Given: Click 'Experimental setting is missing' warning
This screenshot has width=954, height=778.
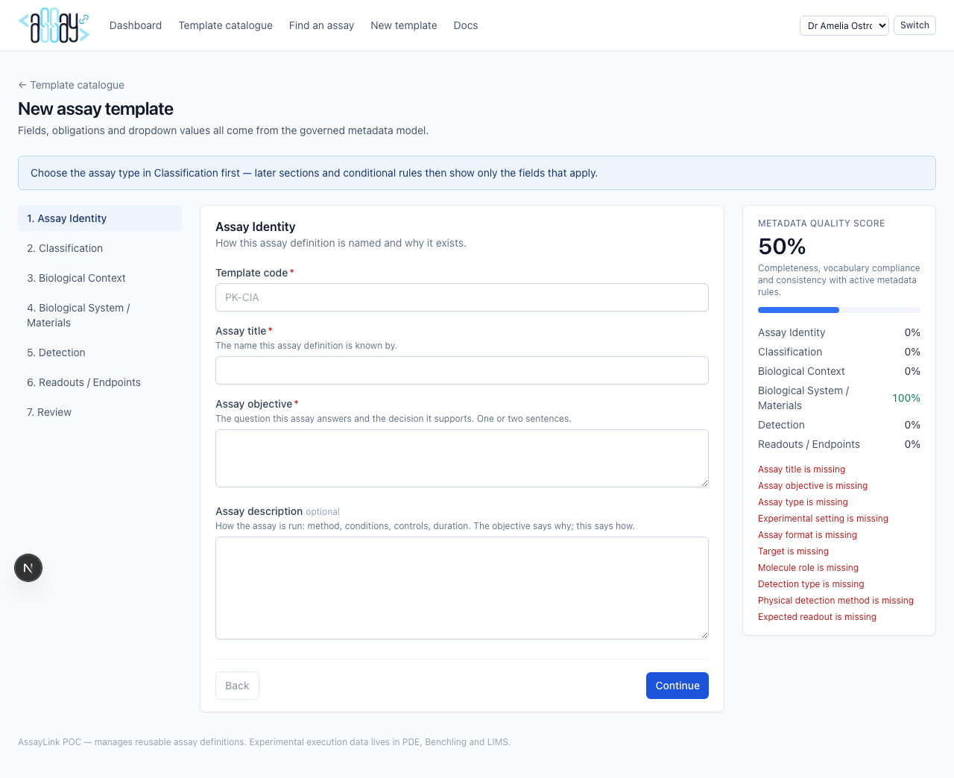Looking at the screenshot, I should (823, 519).
